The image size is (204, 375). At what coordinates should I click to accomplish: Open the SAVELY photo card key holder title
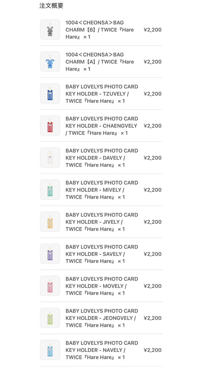pos(102,254)
